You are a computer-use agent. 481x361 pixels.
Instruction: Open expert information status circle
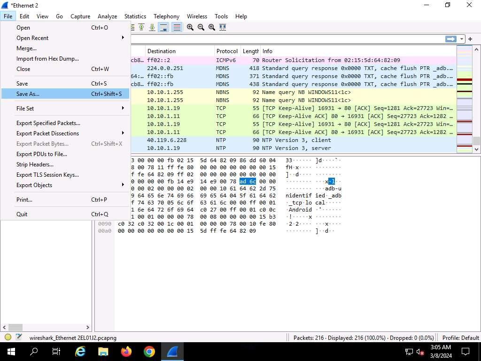click(8, 337)
